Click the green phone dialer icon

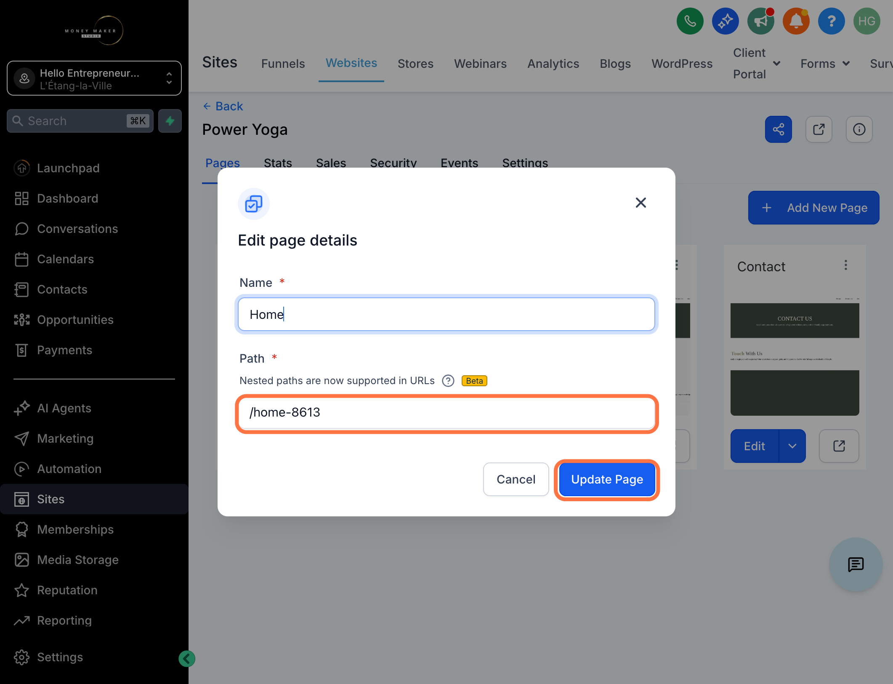[x=690, y=21]
